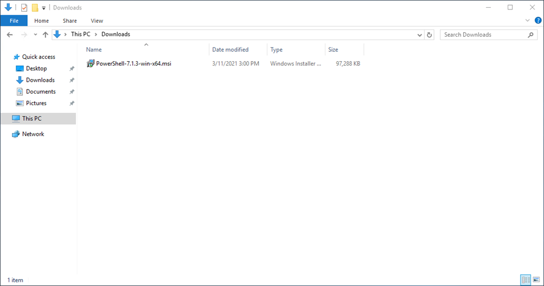Switch to Details view layout

[526, 279]
